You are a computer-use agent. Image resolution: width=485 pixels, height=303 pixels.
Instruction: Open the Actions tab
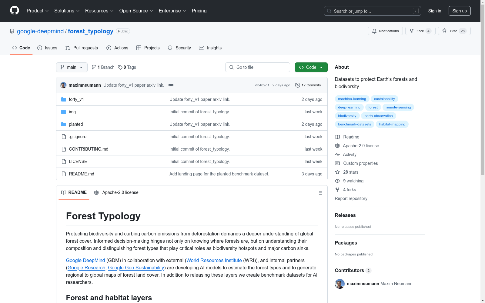coord(117,48)
